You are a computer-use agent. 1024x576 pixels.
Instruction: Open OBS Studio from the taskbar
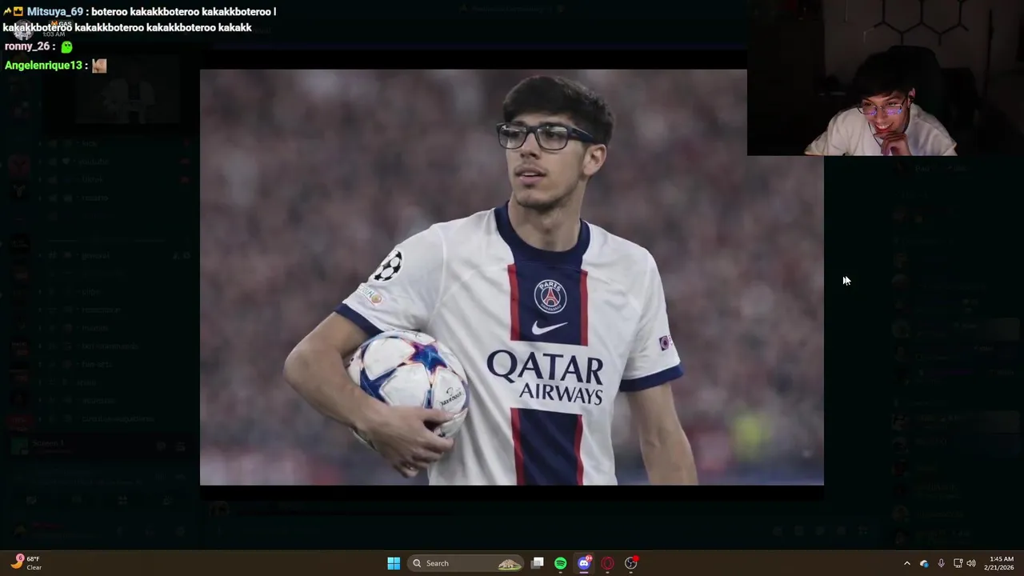coord(631,563)
